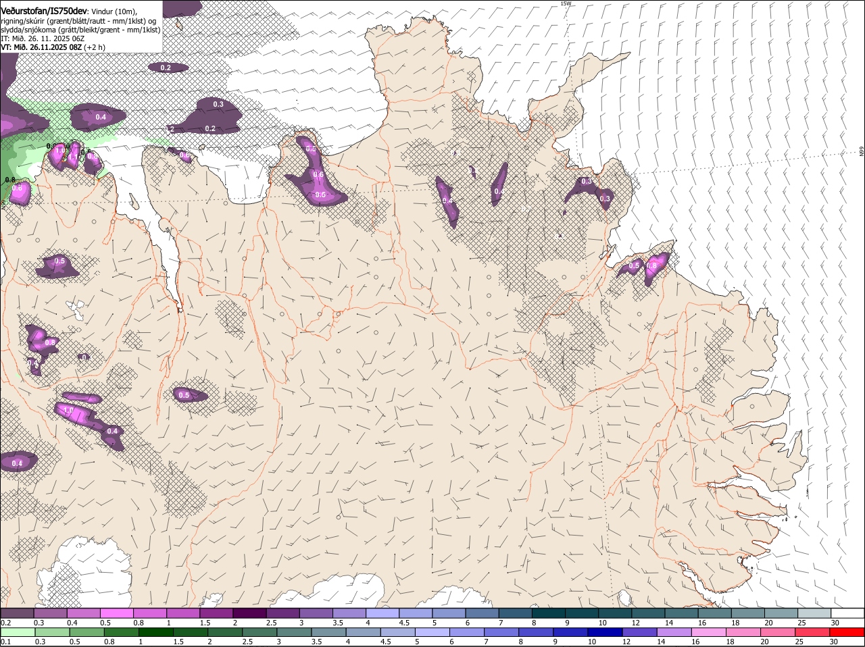
Task: Click the dark purple 2–2.5 swatch in the snow legend
Action: pyautogui.click(x=249, y=613)
